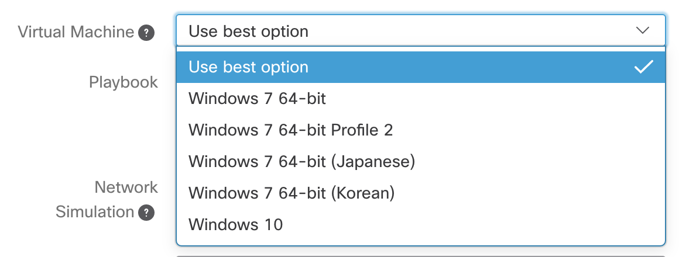Click the checkmark on Use best option row
This screenshot has width=679, height=257.
643,67
